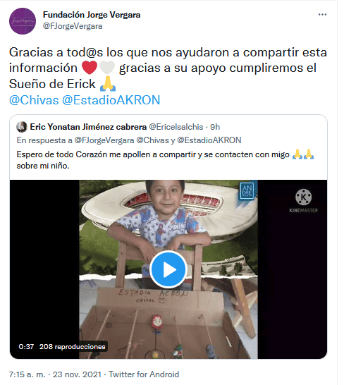Click the @Ericelsalchis handle
This screenshot has height=385, width=344.
pyautogui.click(x=176, y=127)
